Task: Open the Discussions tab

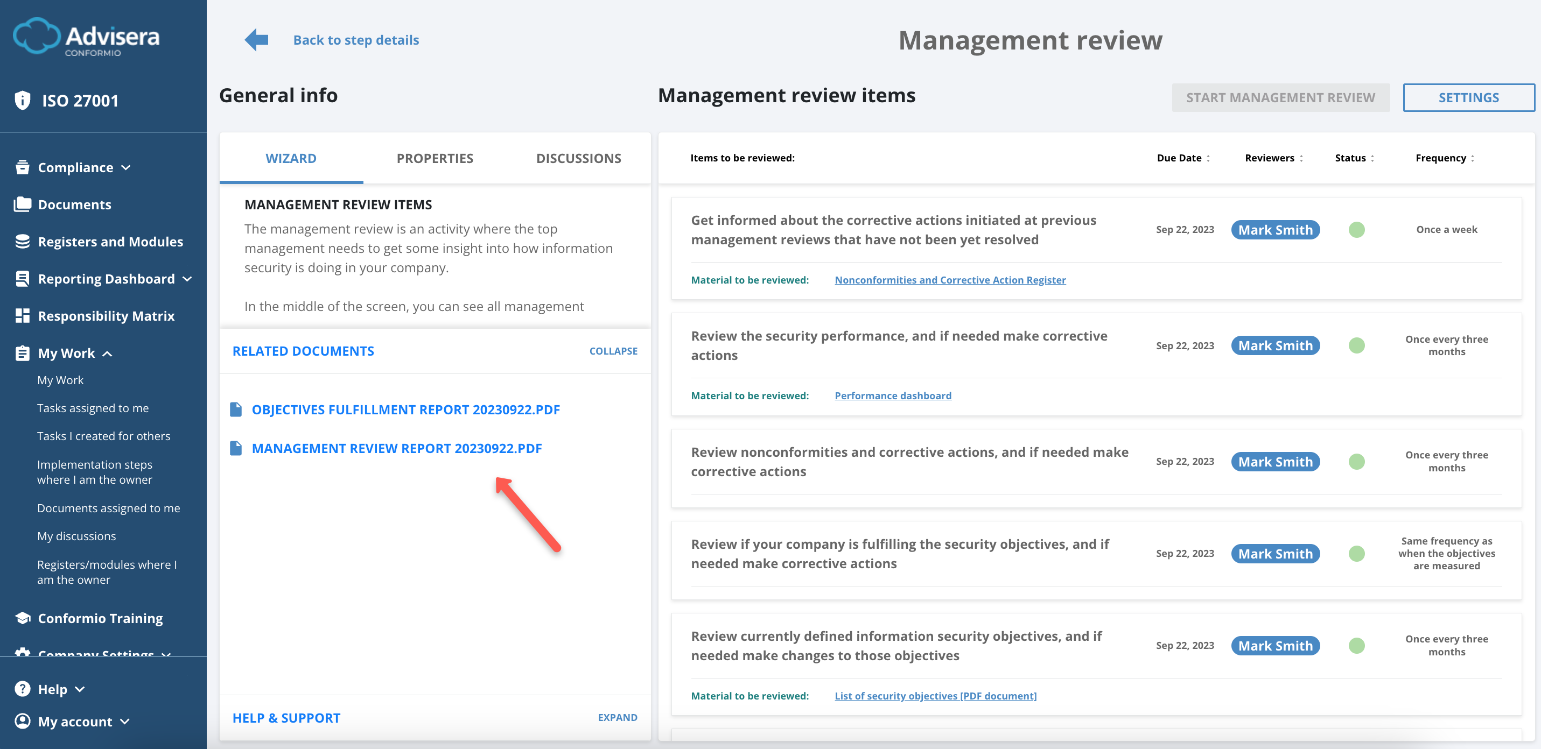Action: [x=578, y=158]
